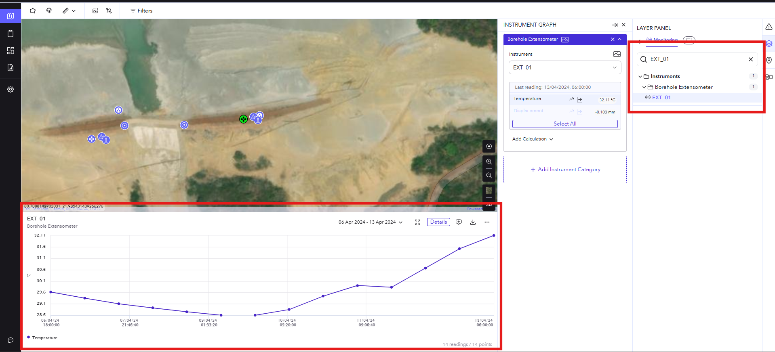Open the chart date range dropdown
775x352 pixels.
click(x=371, y=222)
